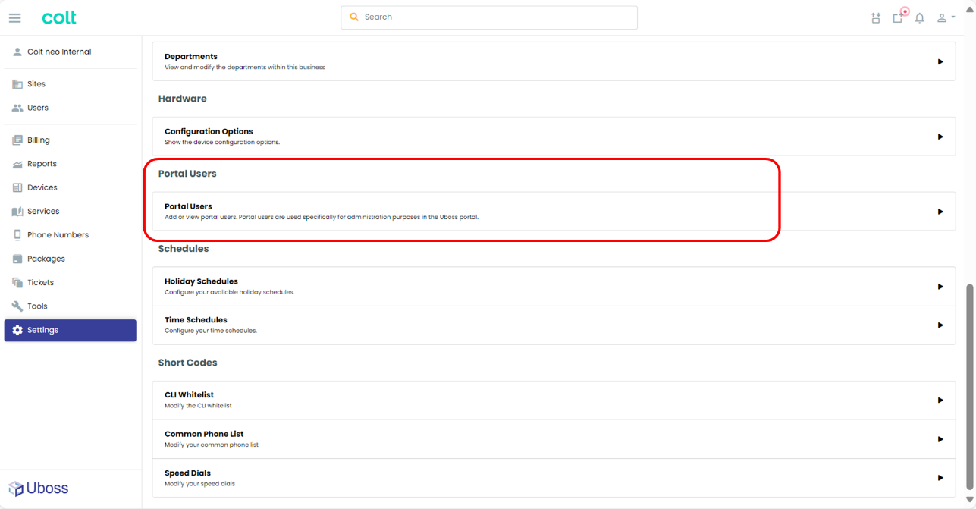976x509 pixels.
Task: Click the Billing icon in sidebar
Action: point(17,140)
